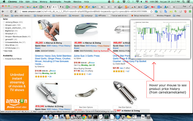This screenshot has height=121, width=193.
Task: Check the Amazon.com seller checkbox
Action: tap(4, 25)
